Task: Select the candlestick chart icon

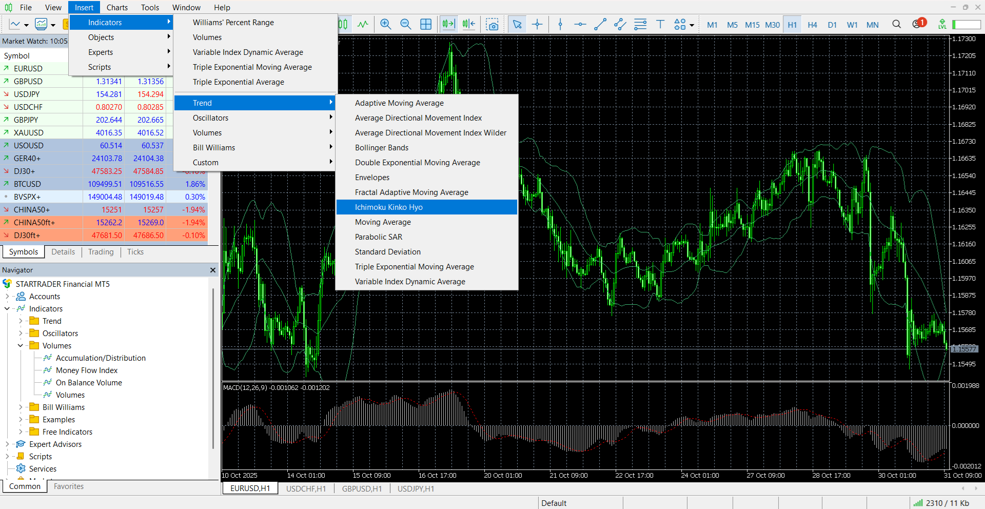Action: click(x=343, y=24)
